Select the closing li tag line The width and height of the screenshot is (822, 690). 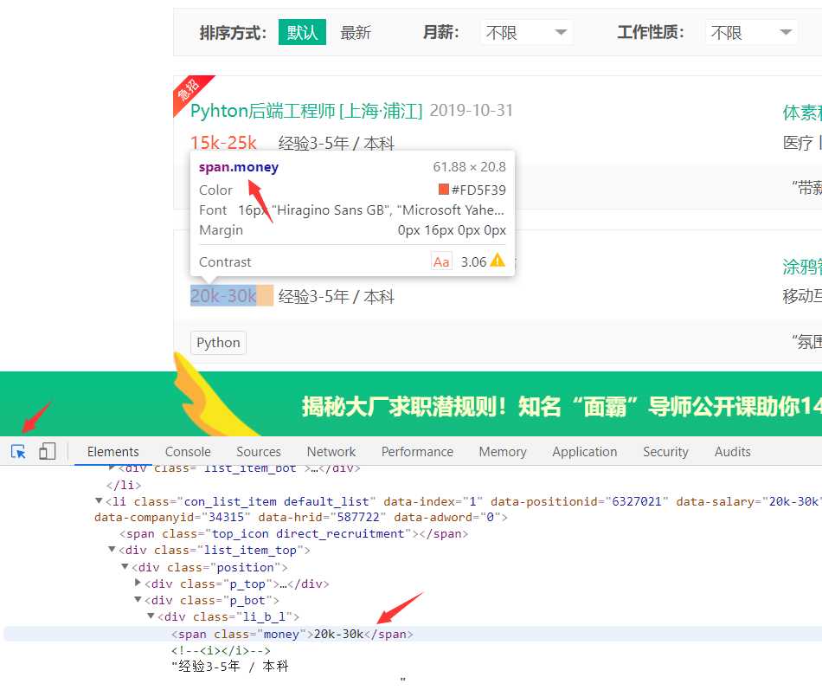coord(124,485)
